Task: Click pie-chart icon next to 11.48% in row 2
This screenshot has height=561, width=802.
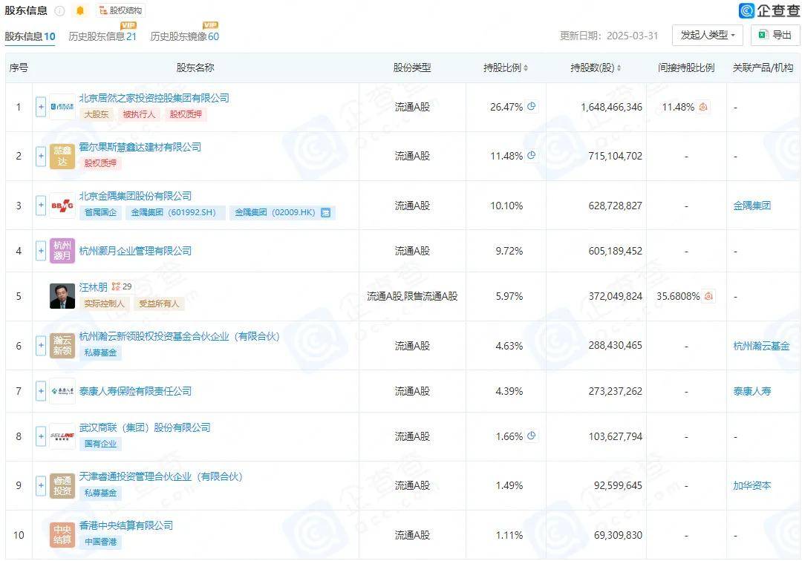Action: click(532, 155)
